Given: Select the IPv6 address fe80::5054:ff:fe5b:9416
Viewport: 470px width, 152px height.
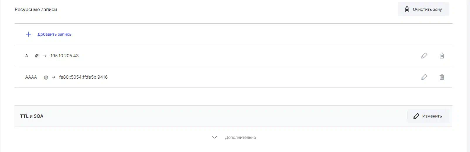Looking at the screenshot, I should pyautogui.click(x=83, y=77).
